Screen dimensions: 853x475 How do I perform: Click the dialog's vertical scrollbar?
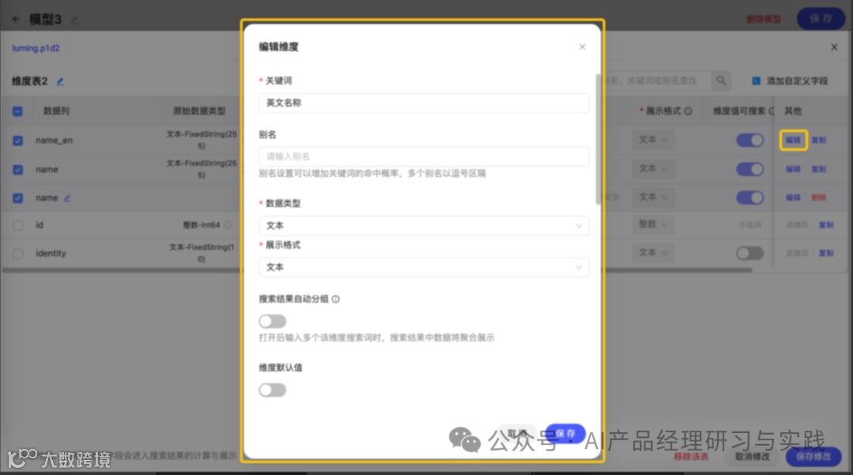(x=599, y=139)
